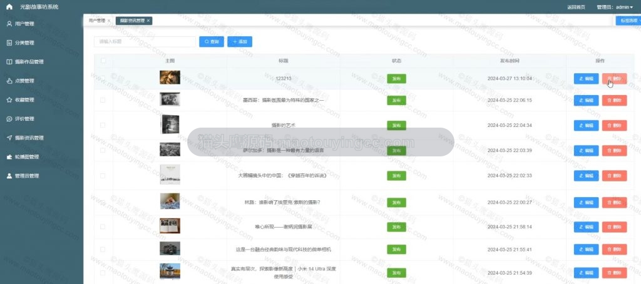Delete the 123213 entry
Image resolution: width=641 pixels, height=284 pixels.
tap(614, 78)
